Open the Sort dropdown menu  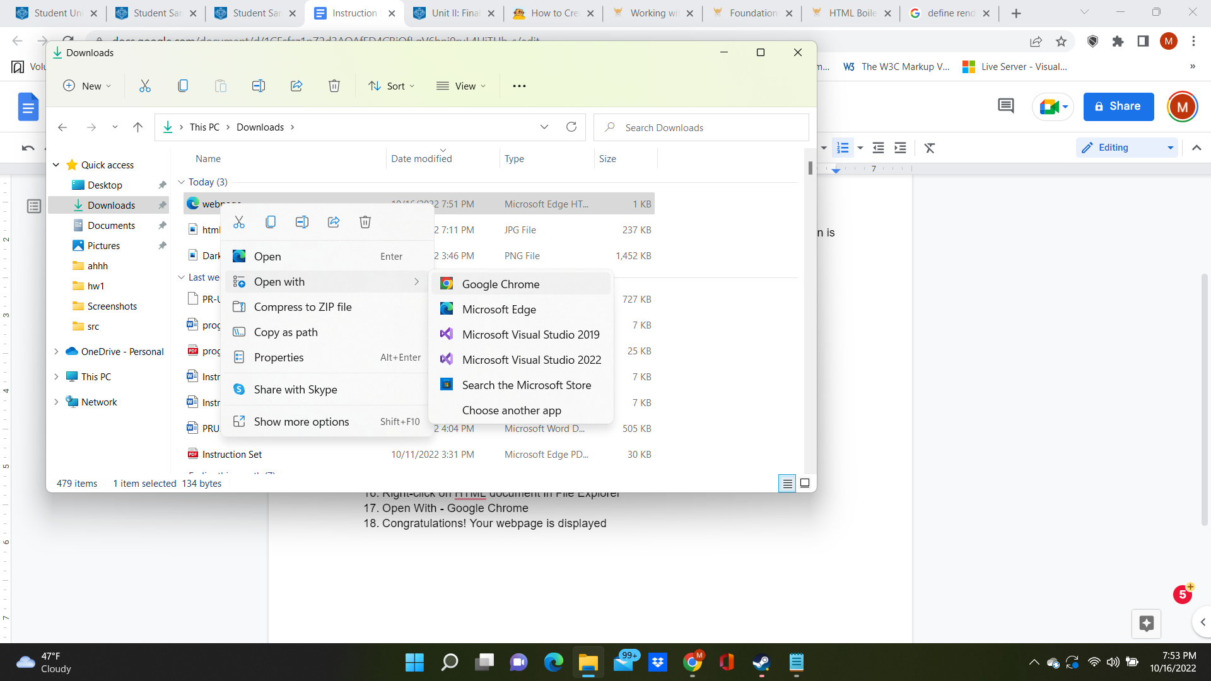(391, 86)
